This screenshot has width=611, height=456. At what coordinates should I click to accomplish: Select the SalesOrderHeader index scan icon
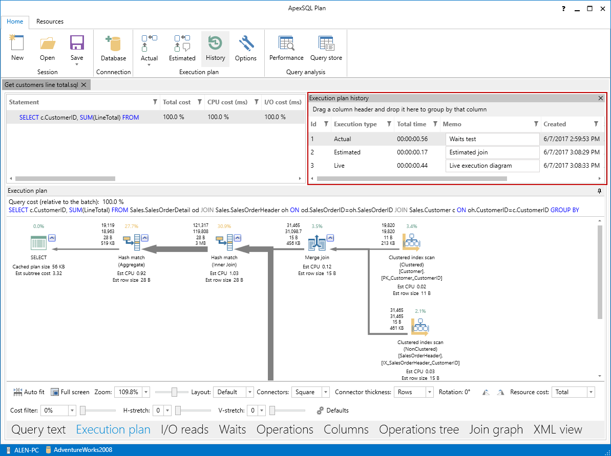(420, 327)
